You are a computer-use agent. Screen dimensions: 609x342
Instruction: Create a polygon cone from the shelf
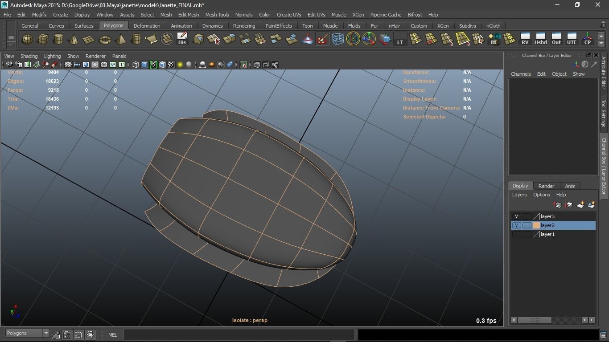(74, 39)
